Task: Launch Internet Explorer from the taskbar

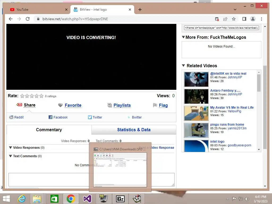Action: click(22, 199)
